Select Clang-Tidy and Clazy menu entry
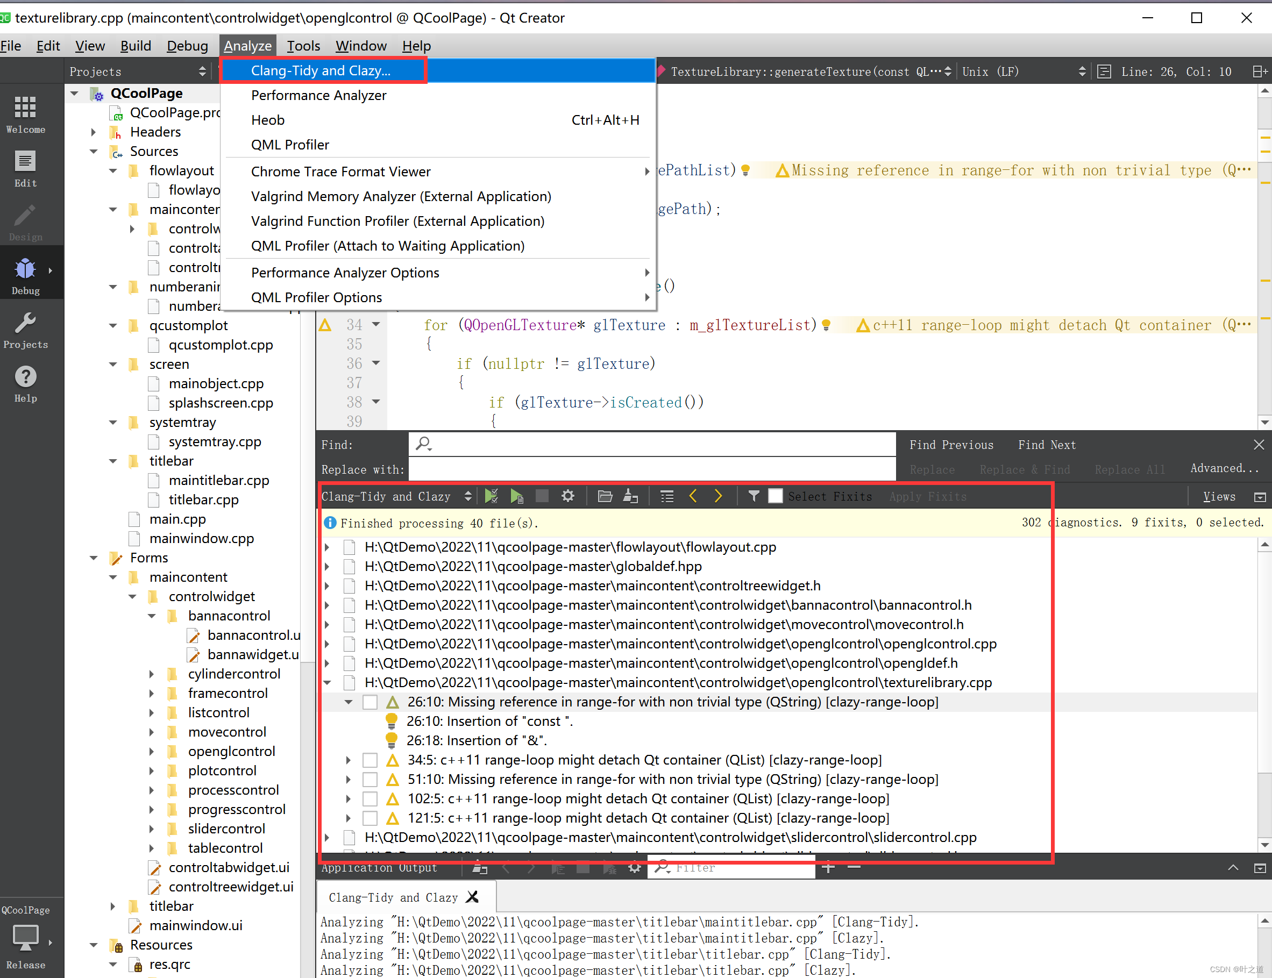 coord(321,70)
